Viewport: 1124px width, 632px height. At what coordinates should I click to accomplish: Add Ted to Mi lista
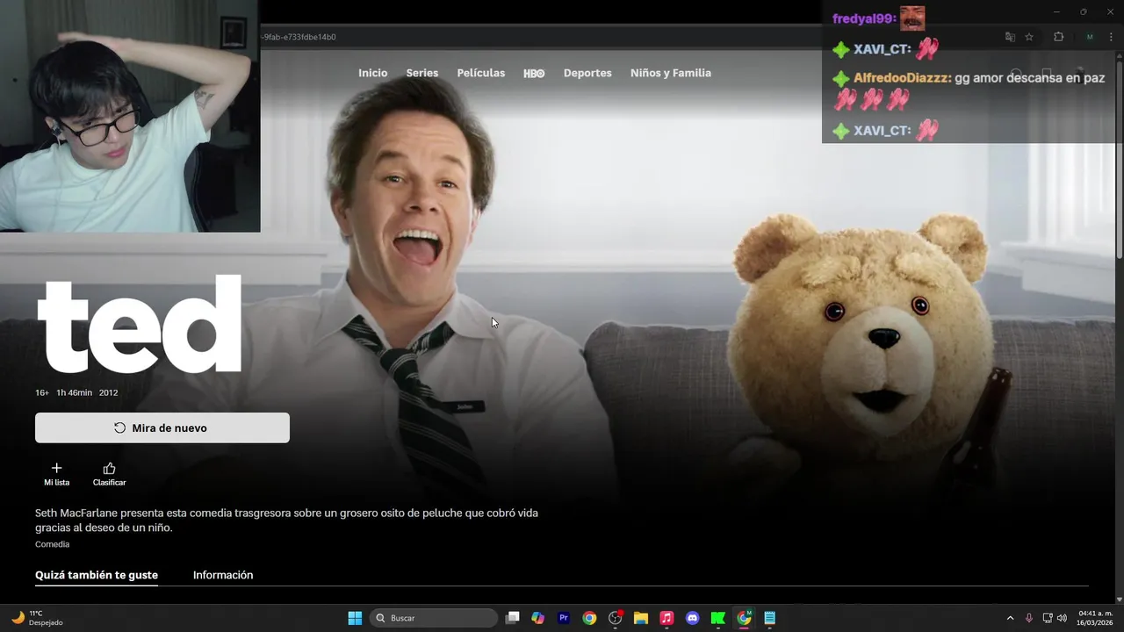[57, 475]
